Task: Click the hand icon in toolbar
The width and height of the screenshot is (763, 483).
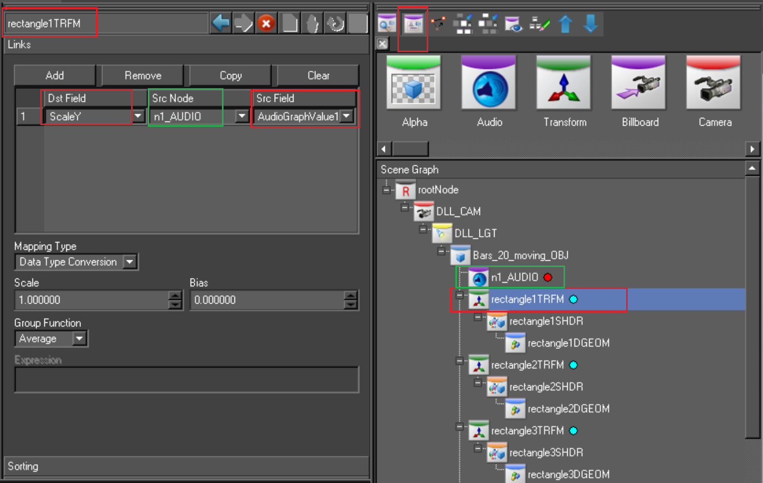Action: pos(312,23)
